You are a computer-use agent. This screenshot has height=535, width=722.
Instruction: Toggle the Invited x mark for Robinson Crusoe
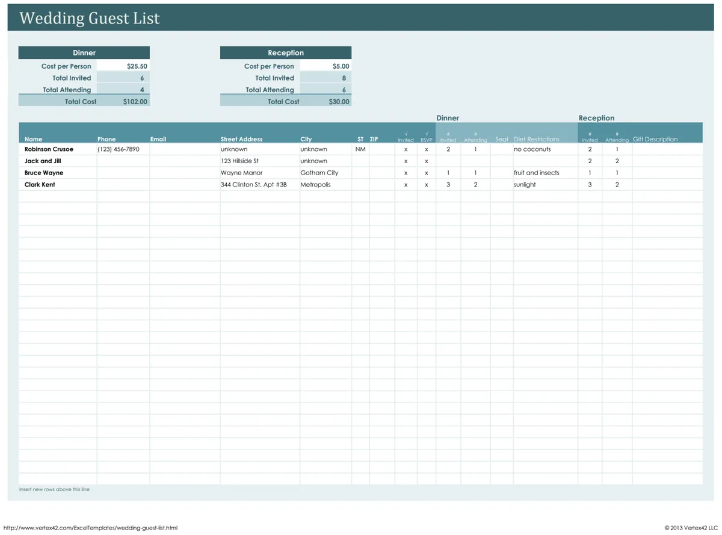406,149
